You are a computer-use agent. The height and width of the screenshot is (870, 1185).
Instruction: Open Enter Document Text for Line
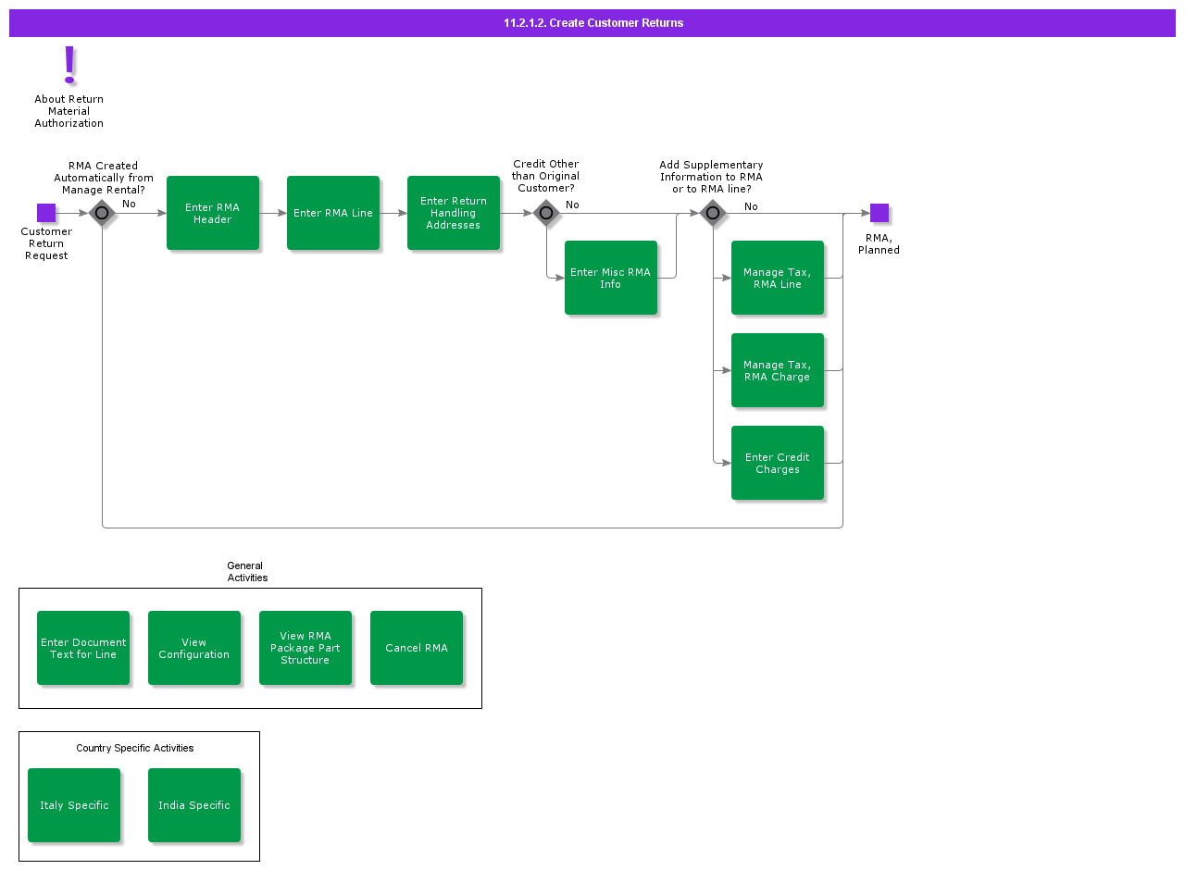(x=83, y=648)
